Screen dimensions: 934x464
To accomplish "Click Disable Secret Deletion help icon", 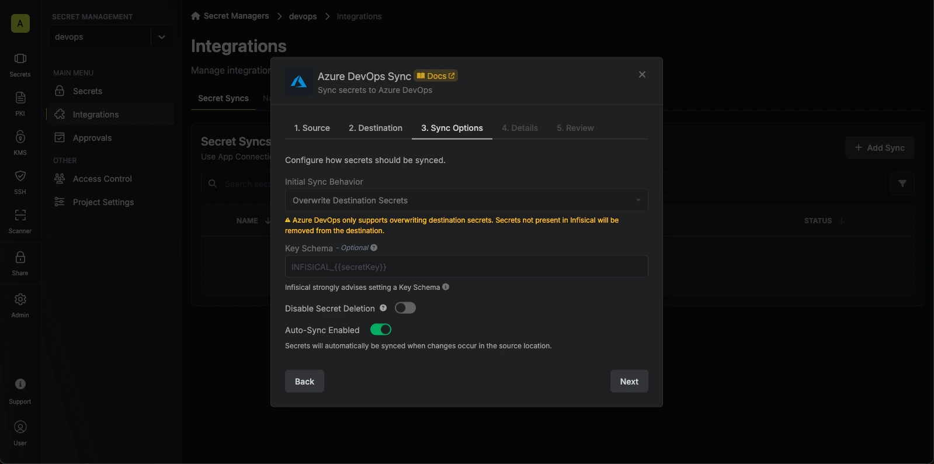I will pos(383,308).
